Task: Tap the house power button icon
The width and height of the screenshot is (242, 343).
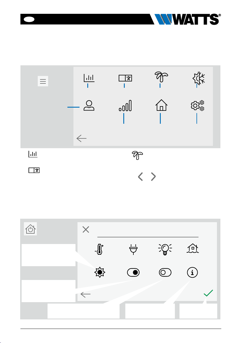Action: click(31, 229)
